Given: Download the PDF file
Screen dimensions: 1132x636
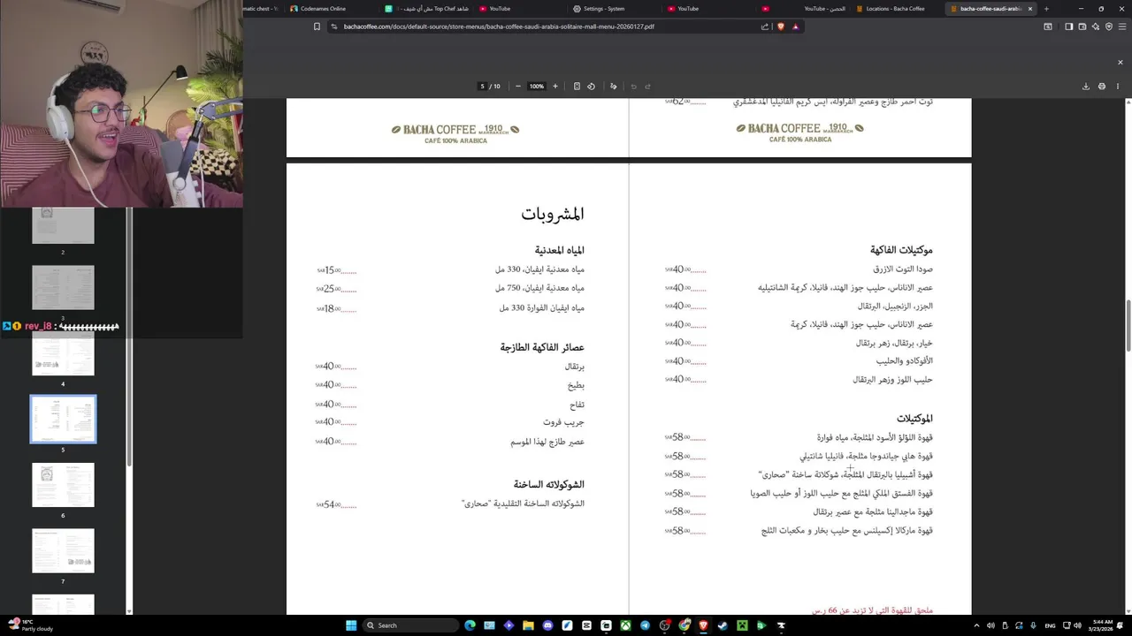Looking at the screenshot, I should click(x=1085, y=87).
